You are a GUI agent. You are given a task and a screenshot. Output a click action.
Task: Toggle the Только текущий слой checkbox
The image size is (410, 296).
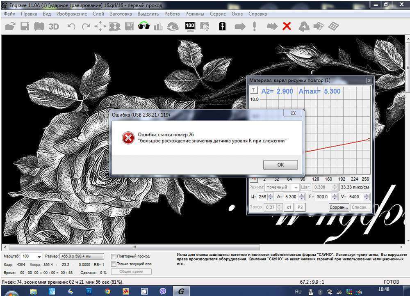(114, 264)
